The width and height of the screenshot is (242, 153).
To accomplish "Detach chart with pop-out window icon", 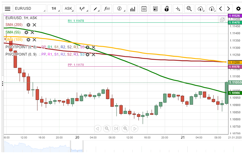I will (222, 20).
